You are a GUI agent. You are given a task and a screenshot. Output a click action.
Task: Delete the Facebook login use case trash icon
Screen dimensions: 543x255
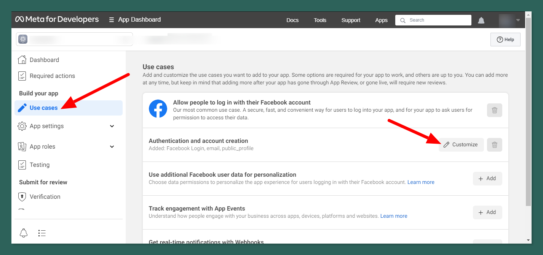click(x=494, y=110)
